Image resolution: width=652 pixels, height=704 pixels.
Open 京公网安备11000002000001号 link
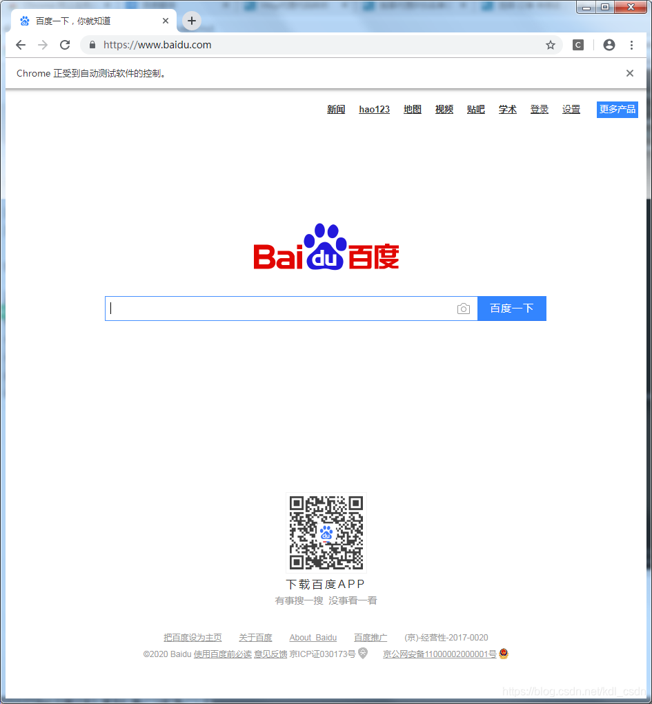coord(439,654)
